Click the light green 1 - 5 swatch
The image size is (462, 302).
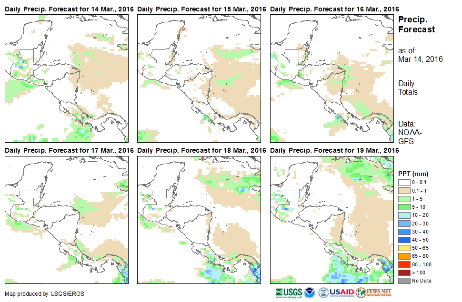404,198
